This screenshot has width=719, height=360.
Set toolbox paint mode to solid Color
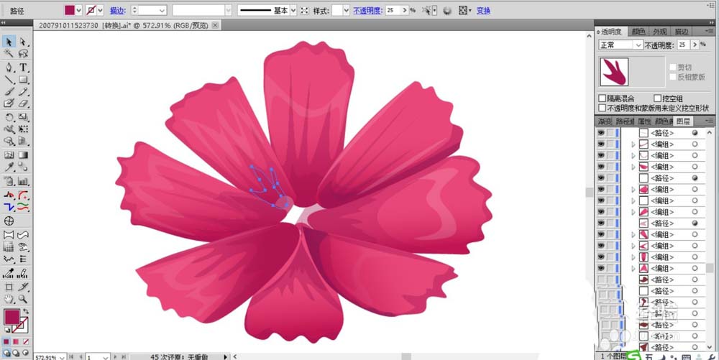[x=6, y=342]
